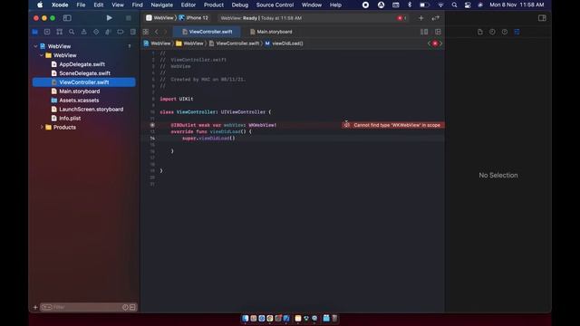Image resolution: width=580 pixels, height=326 pixels.
Task: Expand the Products folder
Action: (x=42, y=127)
